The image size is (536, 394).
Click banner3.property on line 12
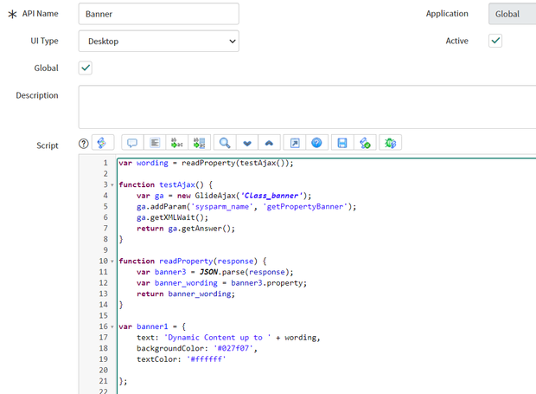[x=266, y=283]
